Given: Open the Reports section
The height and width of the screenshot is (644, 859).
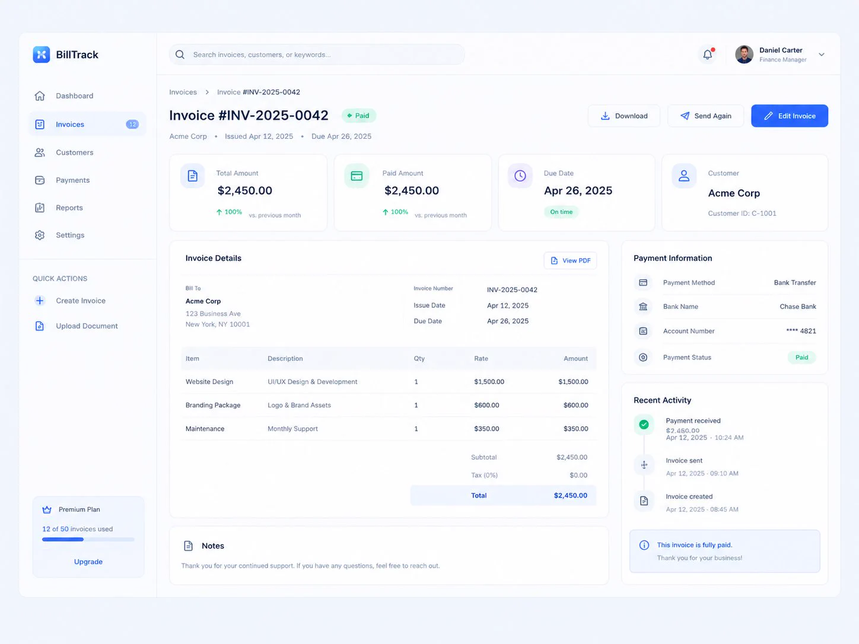Looking at the screenshot, I should (x=87, y=208).
